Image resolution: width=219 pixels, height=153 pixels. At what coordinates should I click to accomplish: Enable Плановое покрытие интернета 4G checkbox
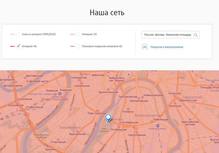78,46
